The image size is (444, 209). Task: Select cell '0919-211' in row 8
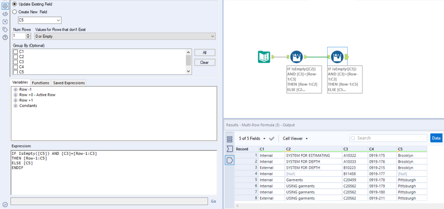click(382, 198)
